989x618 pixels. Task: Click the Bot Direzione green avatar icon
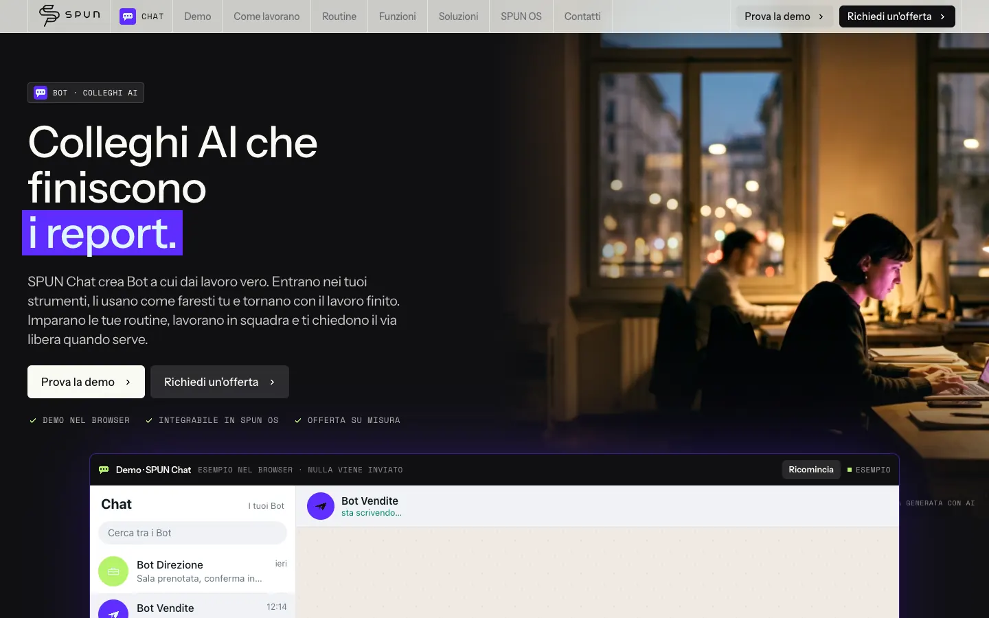113,571
